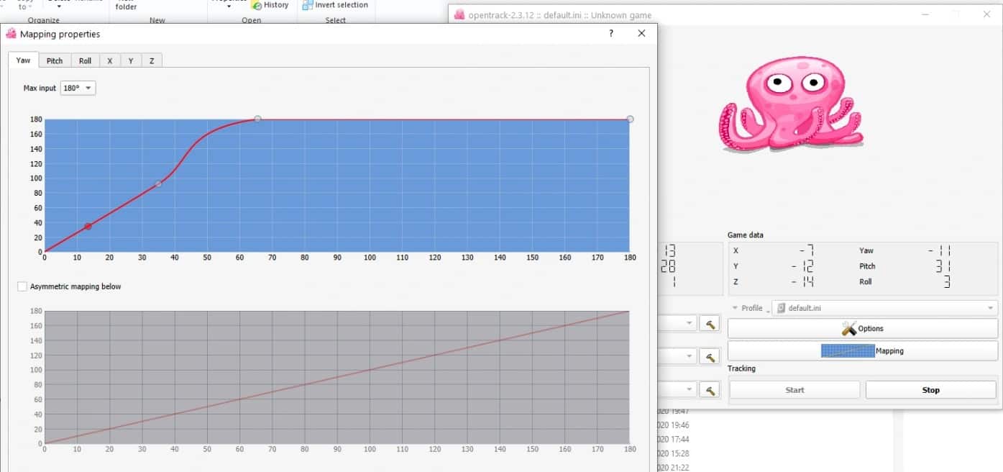Click the History icon in Explorer ribbon
This screenshot has height=472, width=1003.
click(x=258, y=4)
